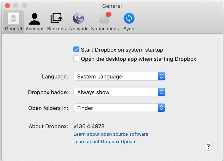
Task: Open 'Learn about Dropbox Update' link
Action: pos(105,142)
